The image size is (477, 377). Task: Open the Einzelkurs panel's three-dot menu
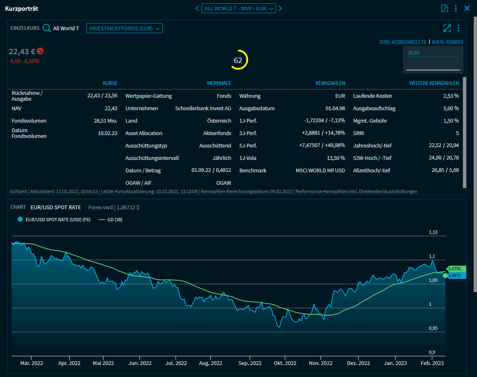[x=458, y=28]
